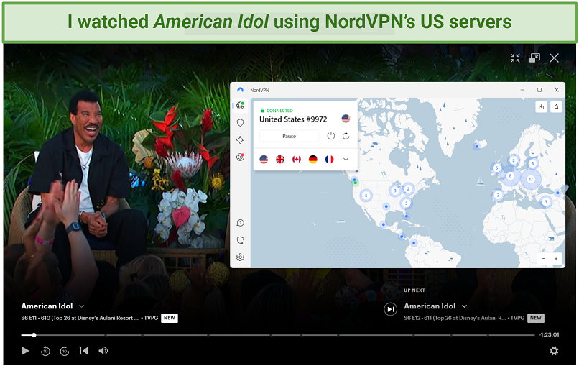
Task: Open NordVPN Threat Protection shield
Action: coord(241,123)
